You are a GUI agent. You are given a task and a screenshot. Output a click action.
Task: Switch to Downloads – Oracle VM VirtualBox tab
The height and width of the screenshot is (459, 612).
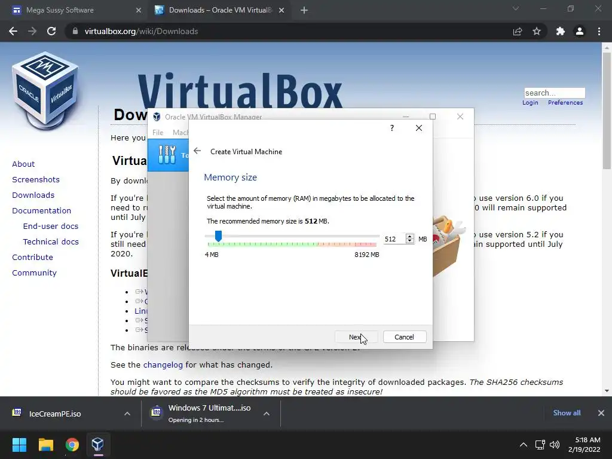tap(221, 10)
